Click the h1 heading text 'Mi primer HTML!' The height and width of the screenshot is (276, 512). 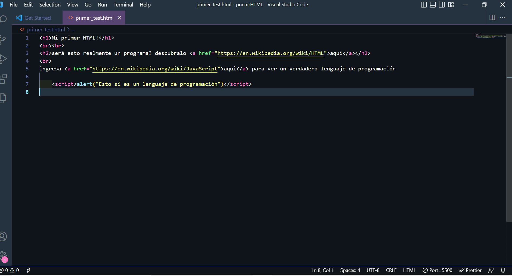75,38
